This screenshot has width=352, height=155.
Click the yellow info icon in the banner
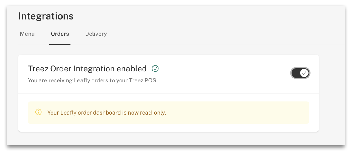[38, 112]
